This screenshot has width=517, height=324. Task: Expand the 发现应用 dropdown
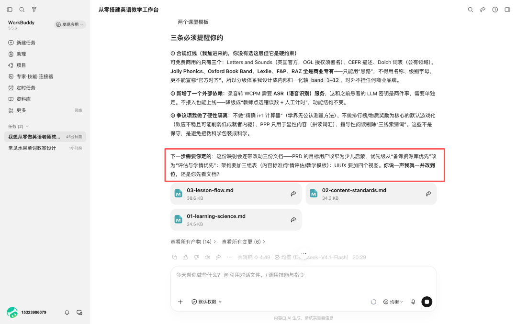(69, 24)
